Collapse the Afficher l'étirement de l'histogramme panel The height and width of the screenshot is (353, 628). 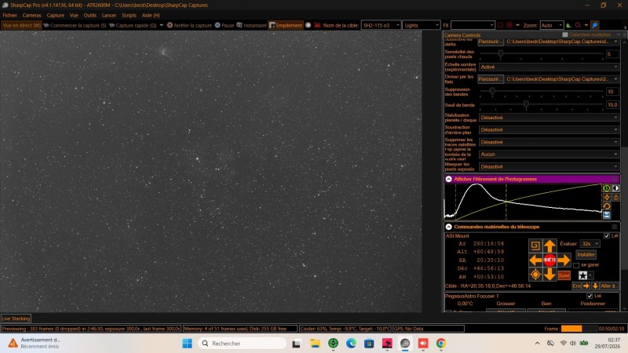pos(448,179)
